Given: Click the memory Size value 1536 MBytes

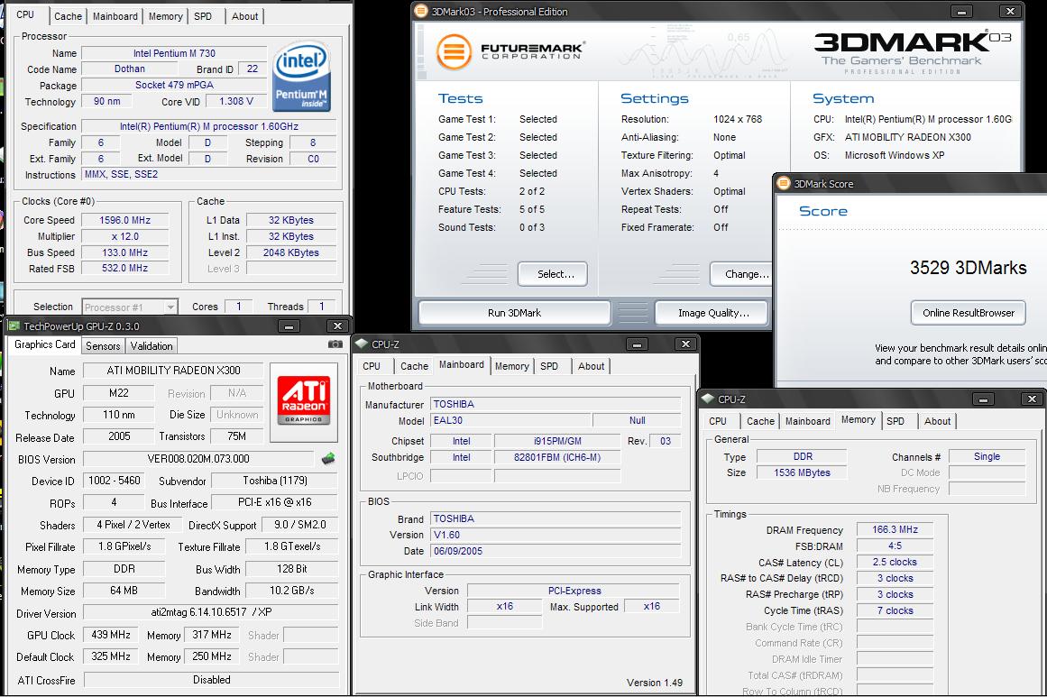Looking at the screenshot, I should click(802, 472).
